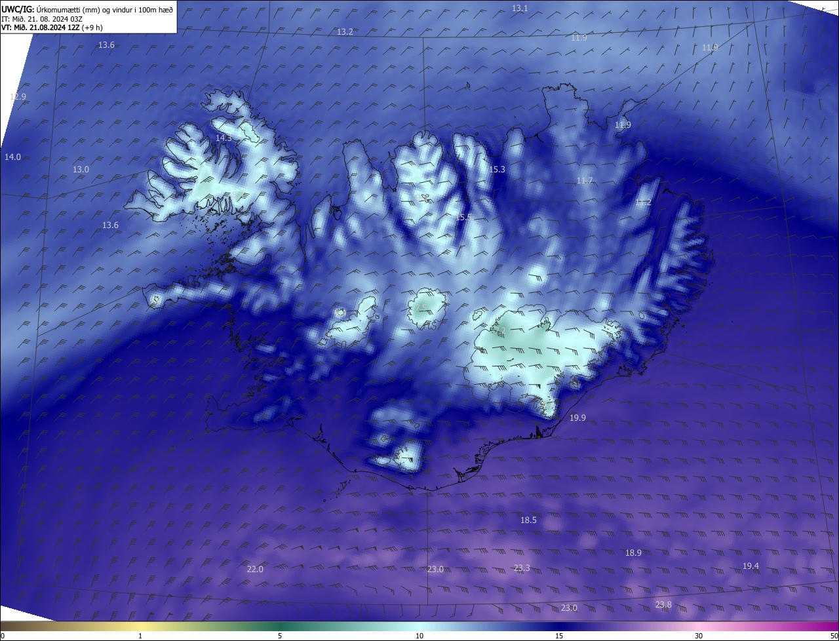839x641 pixels.
Task: Click the 11.2 value label
Action: tap(643, 202)
